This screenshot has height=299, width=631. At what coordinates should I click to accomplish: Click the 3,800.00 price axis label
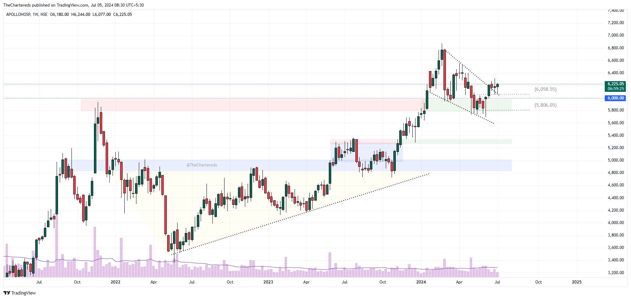click(616, 235)
